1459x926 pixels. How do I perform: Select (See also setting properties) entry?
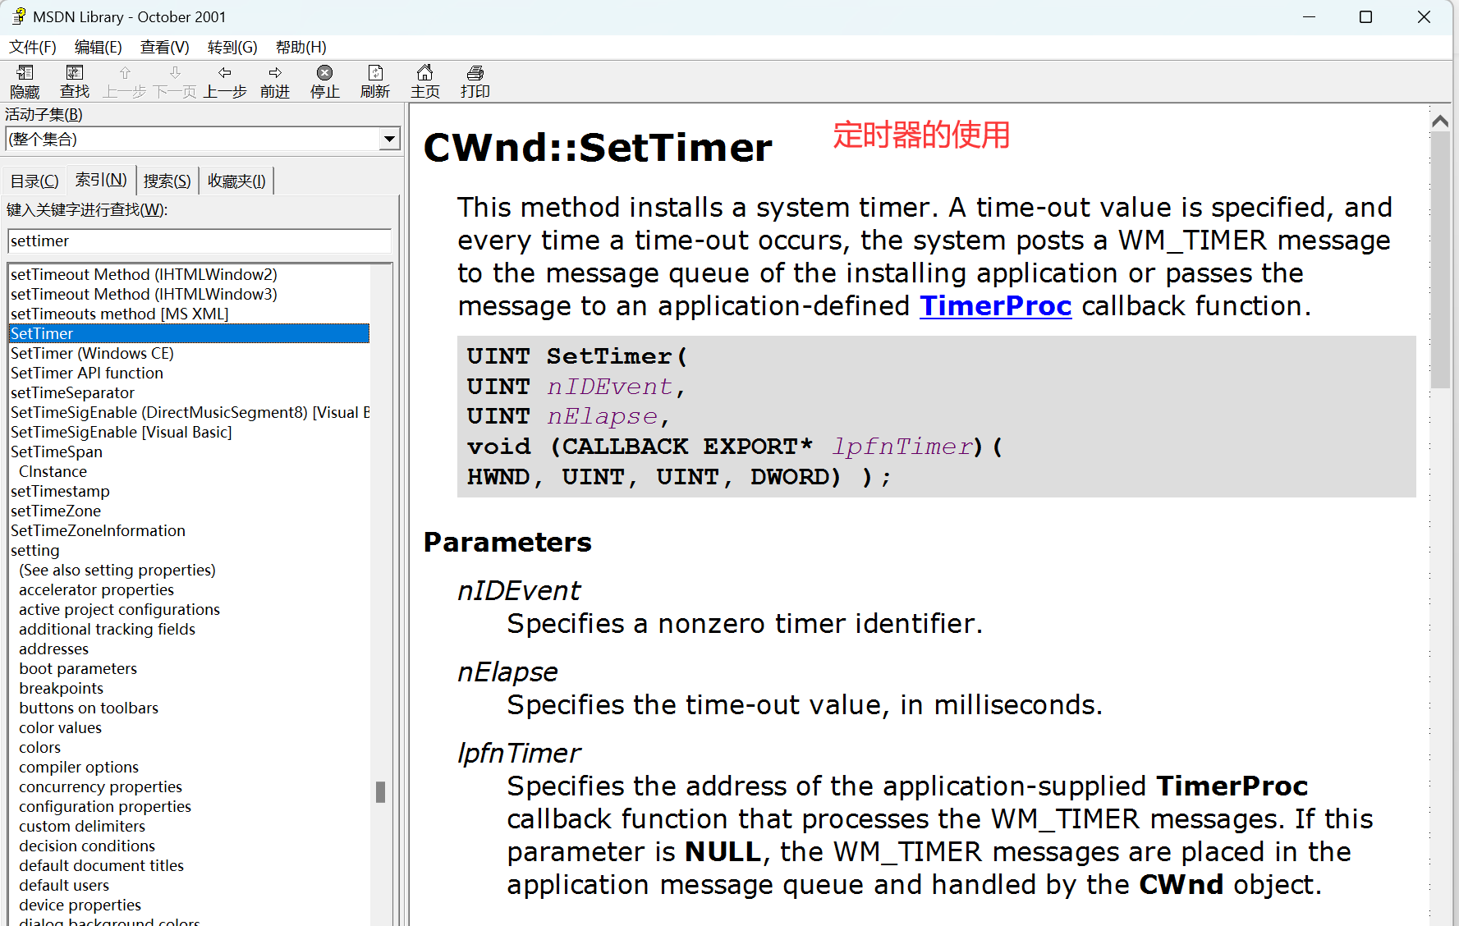[x=117, y=570]
